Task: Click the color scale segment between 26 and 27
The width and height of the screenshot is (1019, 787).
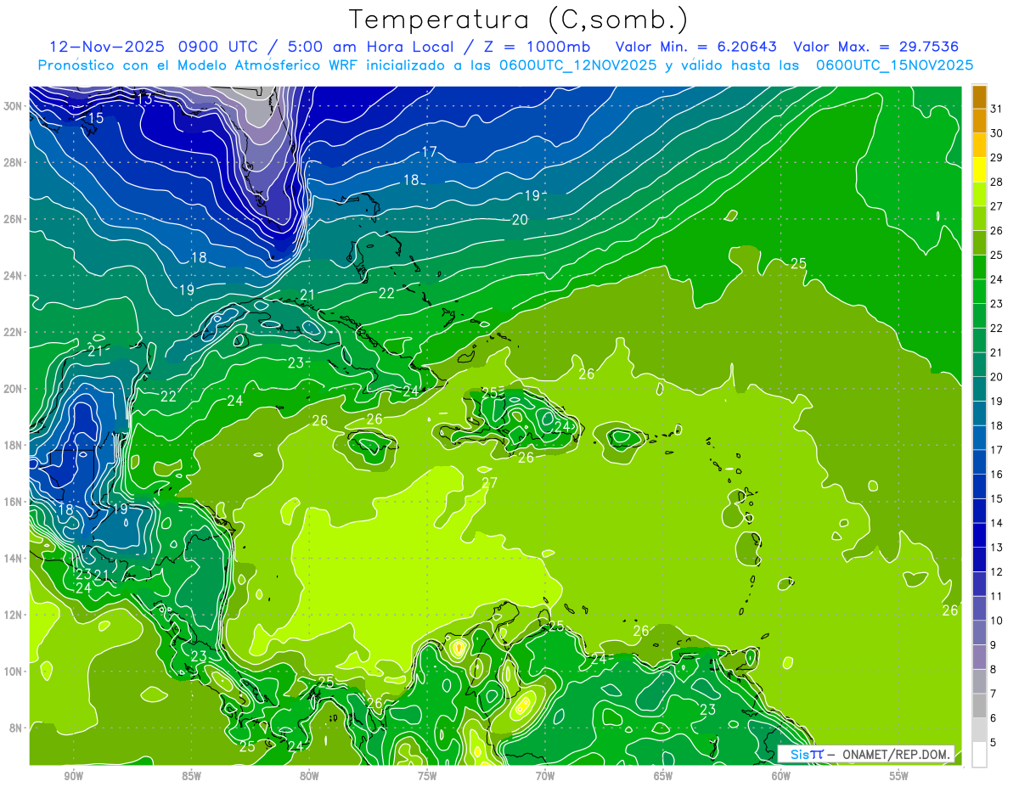Action: tap(979, 218)
